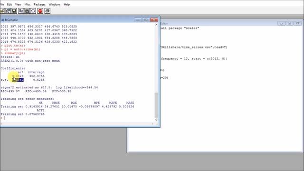Click the Copy and paste icon

tap(33, 11)
